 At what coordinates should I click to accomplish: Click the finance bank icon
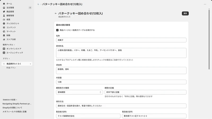point(4,35)
